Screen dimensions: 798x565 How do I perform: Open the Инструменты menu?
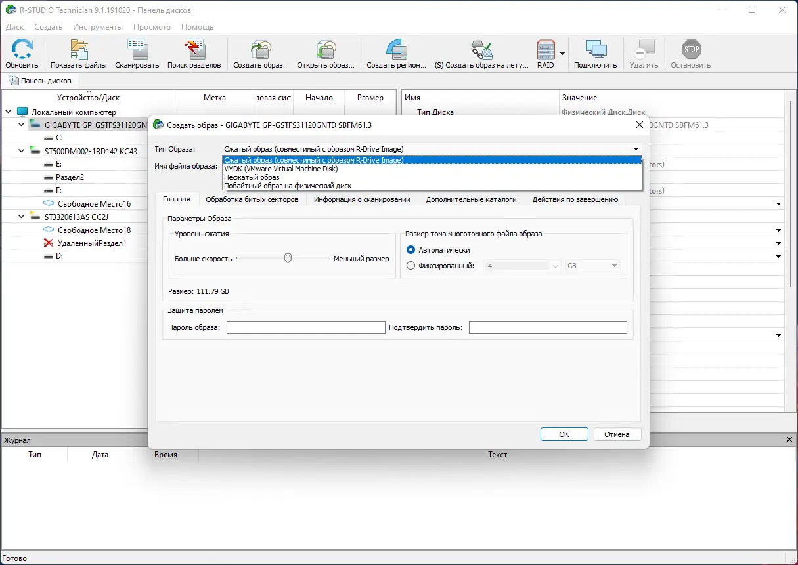(98, 27)
